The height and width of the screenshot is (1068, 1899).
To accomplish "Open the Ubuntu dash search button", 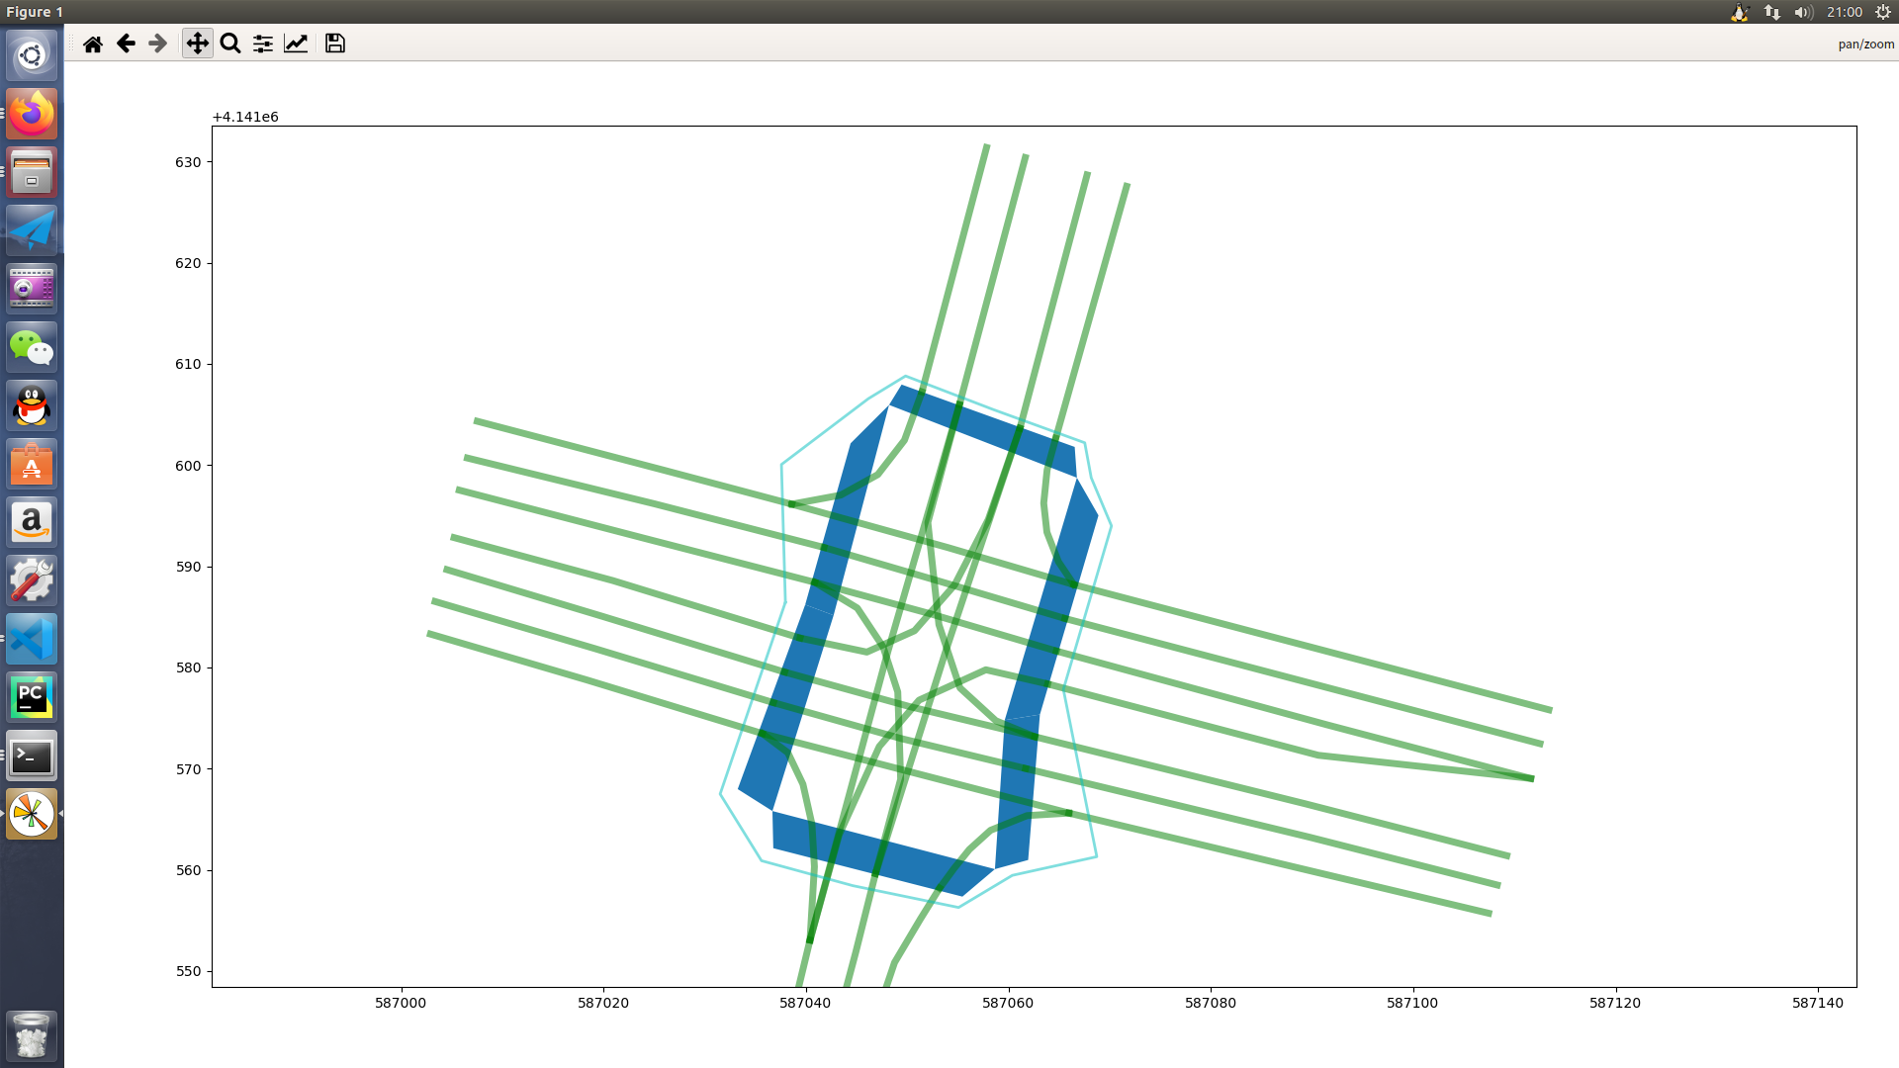I will tap(32, 55).
